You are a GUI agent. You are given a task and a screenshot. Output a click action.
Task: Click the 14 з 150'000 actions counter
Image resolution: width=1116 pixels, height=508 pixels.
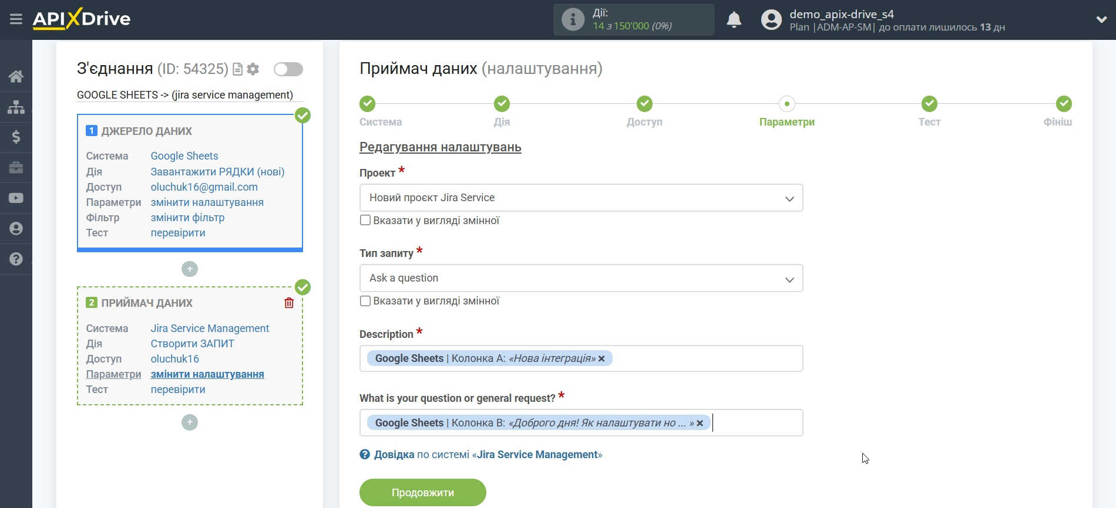click(632, 26)
